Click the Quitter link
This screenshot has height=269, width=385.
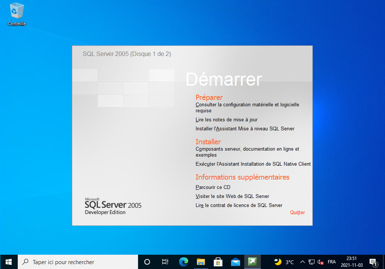297,212
